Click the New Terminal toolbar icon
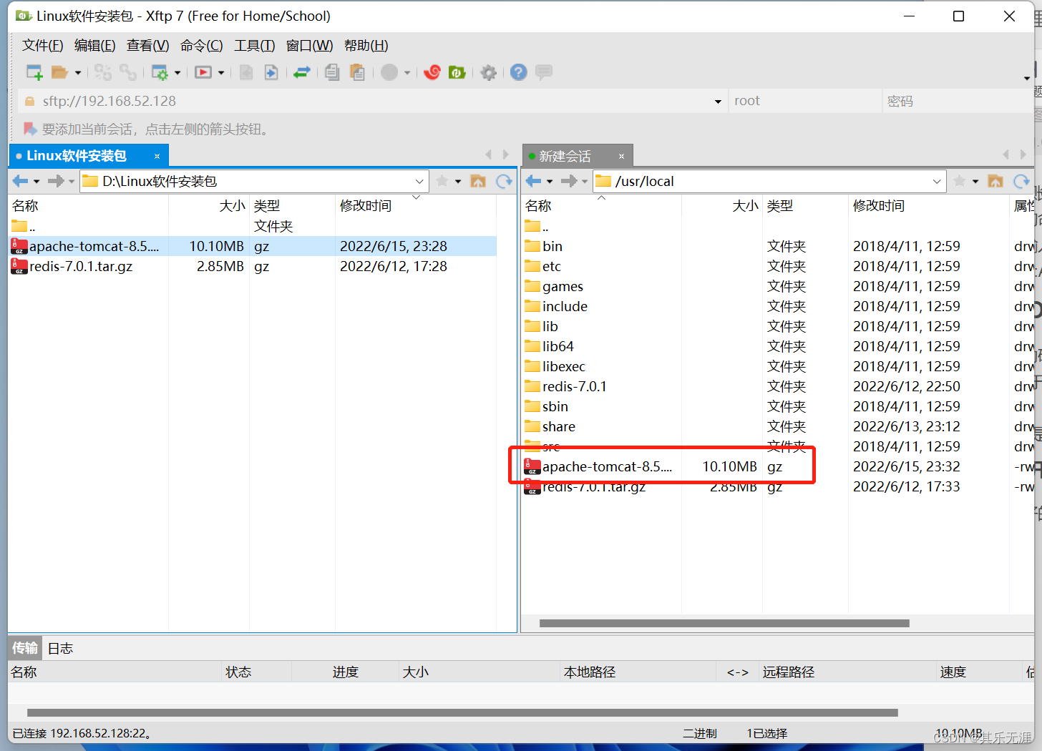 (x=203, y=72)
